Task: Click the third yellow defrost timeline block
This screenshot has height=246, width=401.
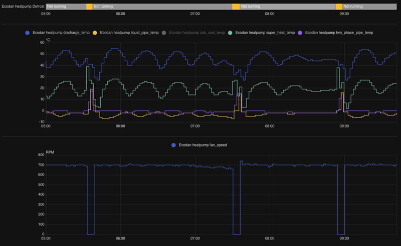Action: (x=339, y=6)
